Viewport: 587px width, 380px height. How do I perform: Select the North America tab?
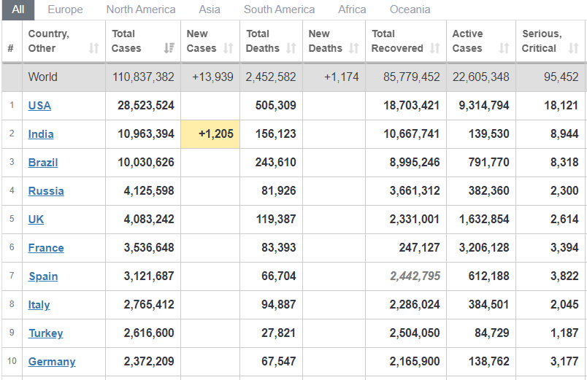coord(141,9)
